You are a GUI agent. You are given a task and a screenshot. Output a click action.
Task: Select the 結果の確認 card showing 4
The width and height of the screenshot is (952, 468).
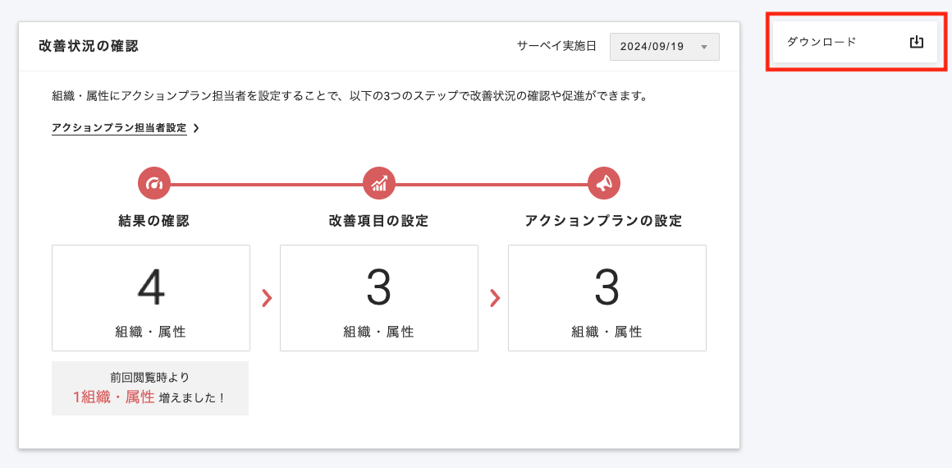coord(151,298)
